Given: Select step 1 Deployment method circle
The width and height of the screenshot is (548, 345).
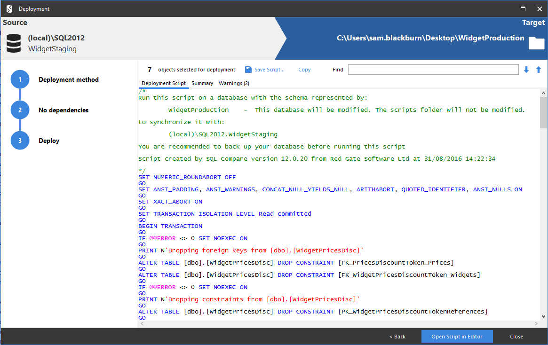Looking at the screenshot, I should (19, 79).
